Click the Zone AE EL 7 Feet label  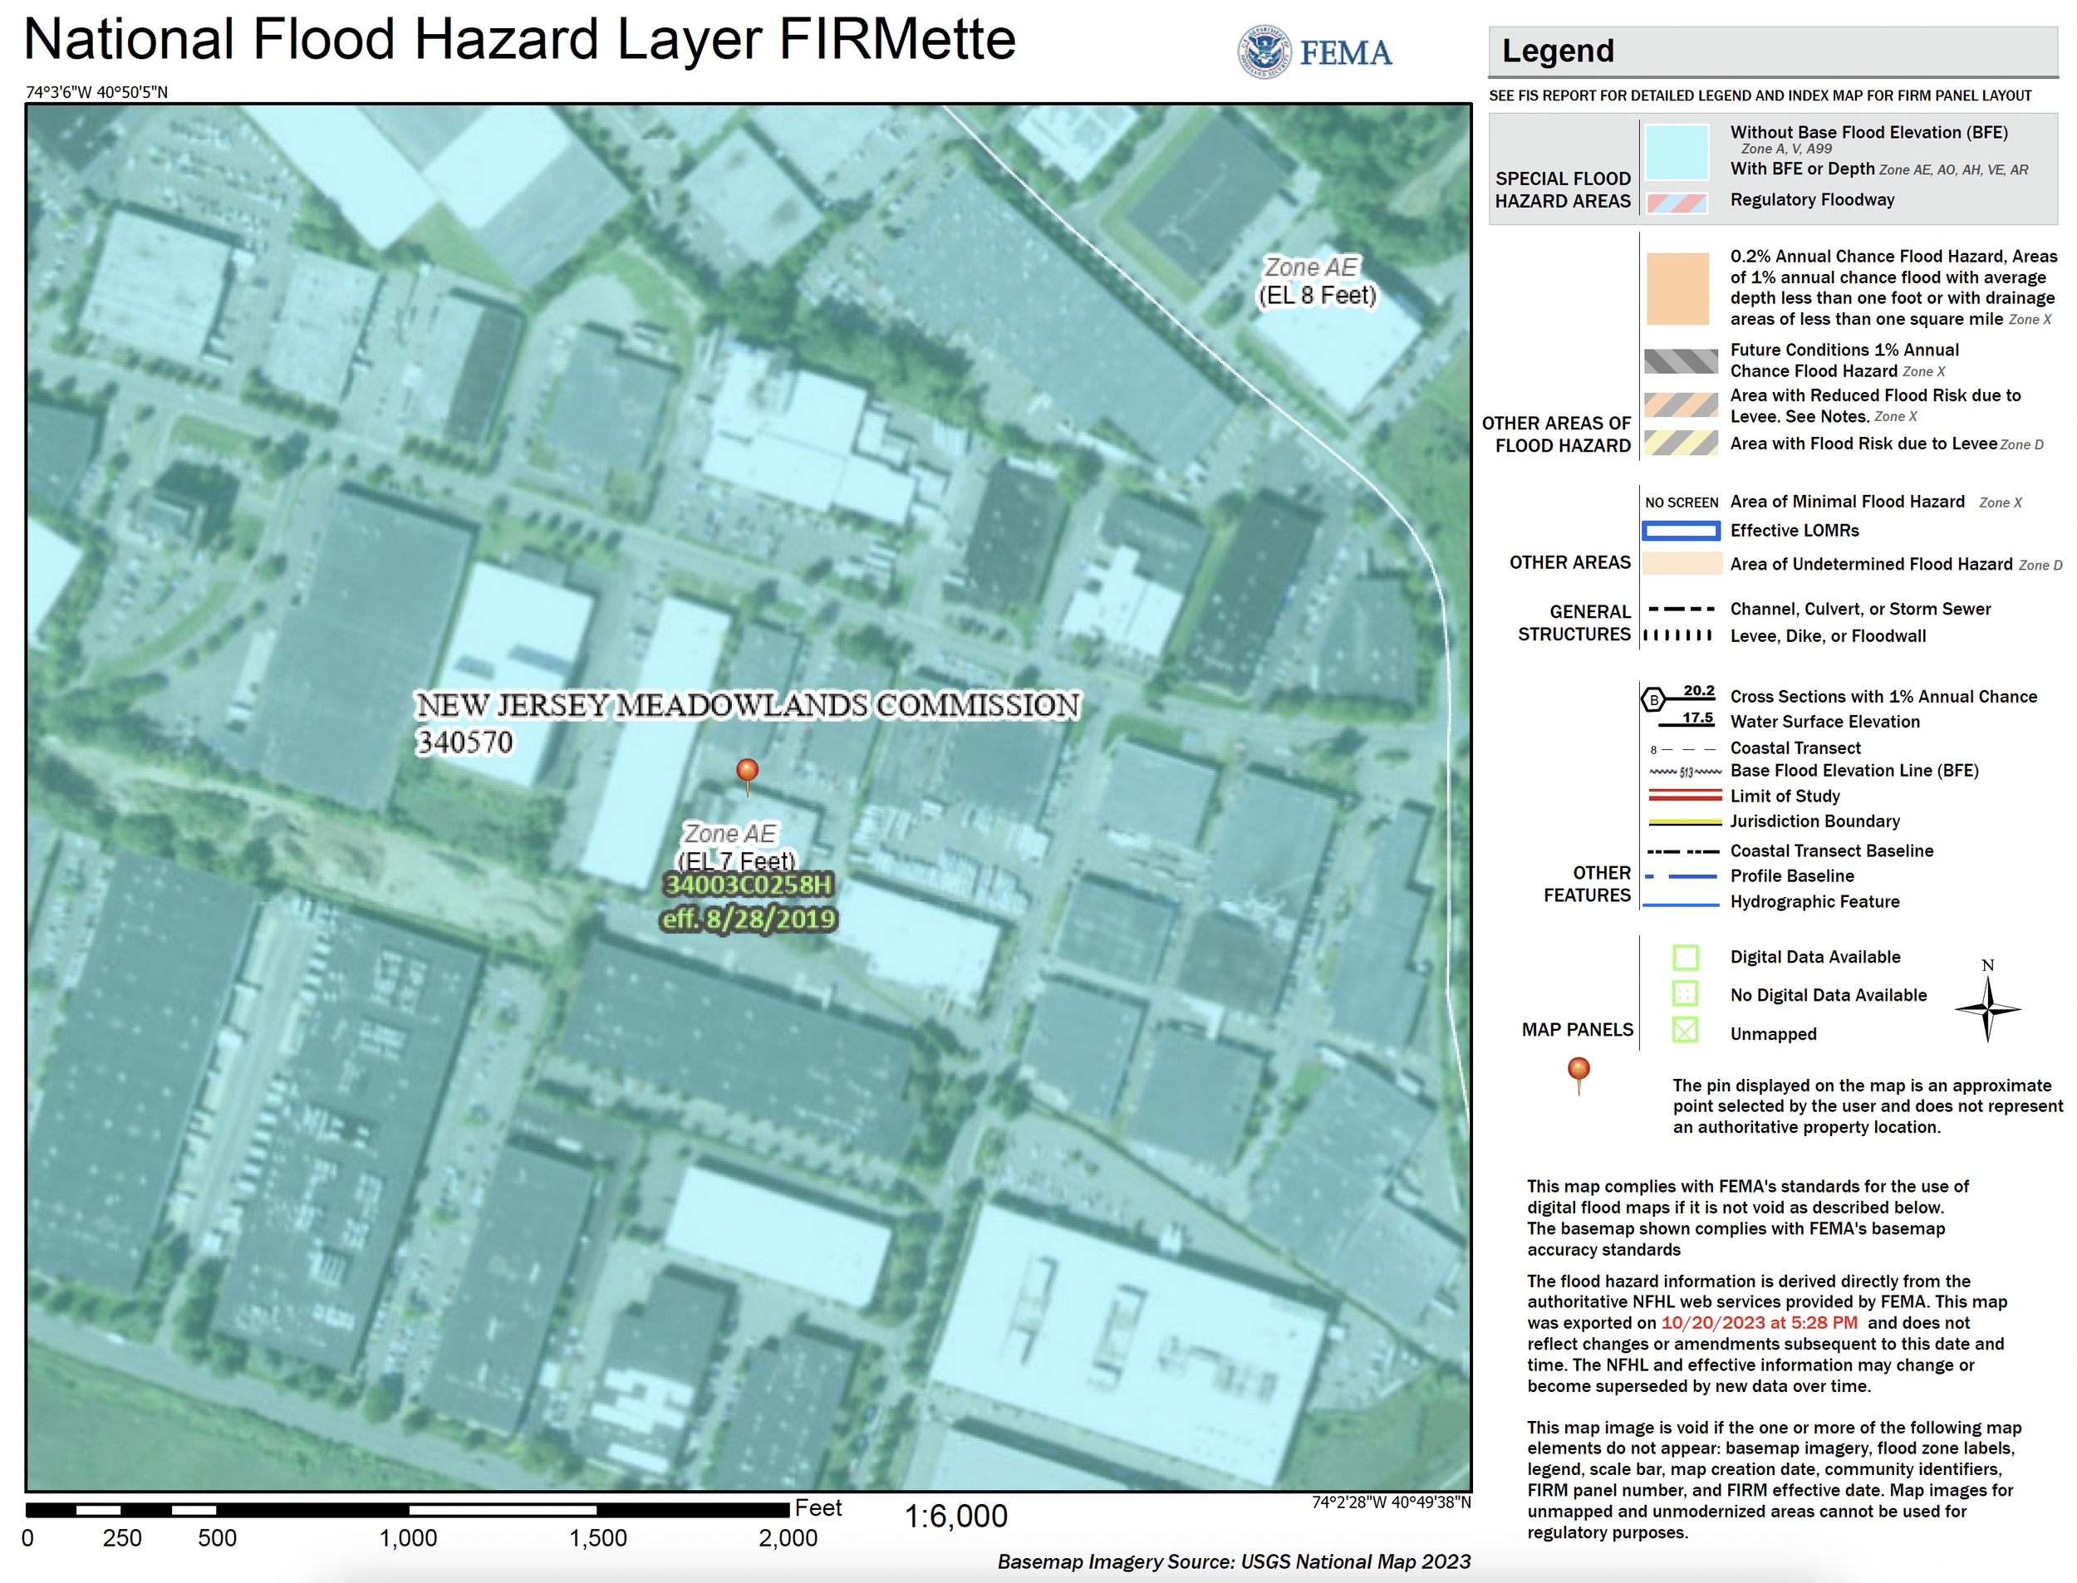735,847
